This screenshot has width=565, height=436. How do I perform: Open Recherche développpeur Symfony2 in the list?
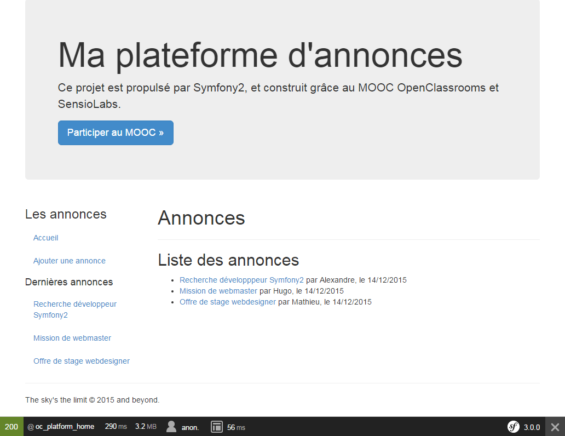(241, 280)
